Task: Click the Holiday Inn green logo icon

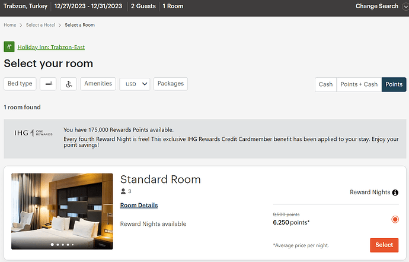Action: 9,47
